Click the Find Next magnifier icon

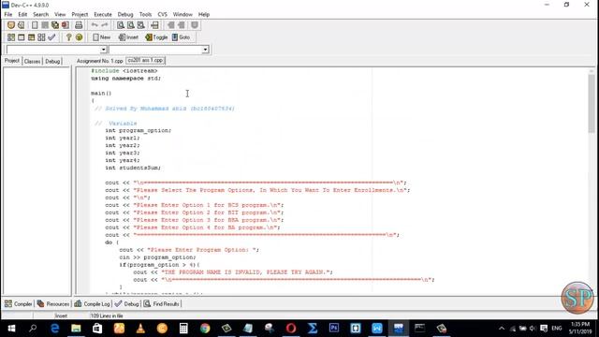pos(141,25)
